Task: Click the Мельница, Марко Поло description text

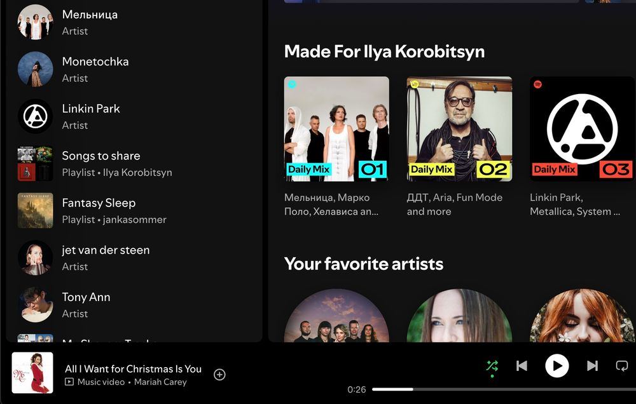Action: [331, 205]
